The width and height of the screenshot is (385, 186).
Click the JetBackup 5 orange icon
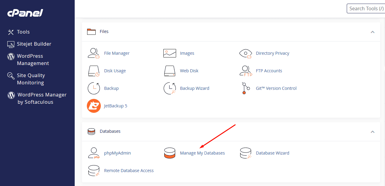[x=94, y=106]
